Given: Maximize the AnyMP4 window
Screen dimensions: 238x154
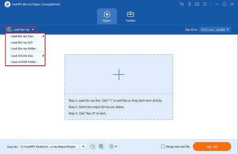Looking at the screenshot, I should (224, 4).
